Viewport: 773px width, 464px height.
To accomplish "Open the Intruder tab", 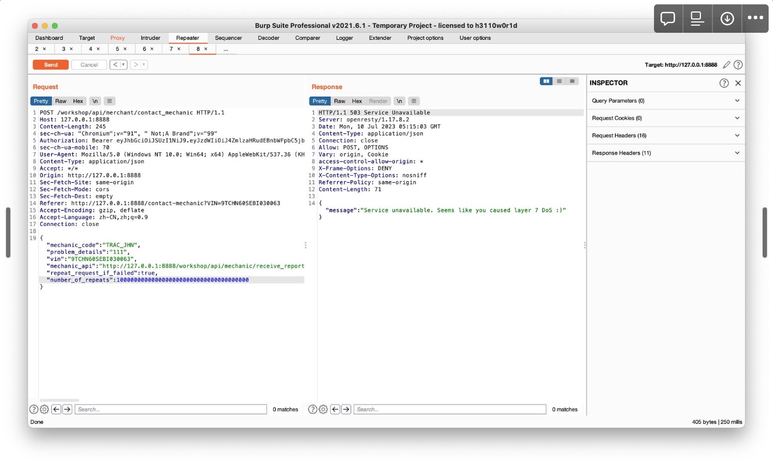I will coord(151,38).
